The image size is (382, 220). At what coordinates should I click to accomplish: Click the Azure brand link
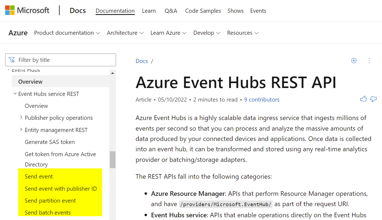[x=18, y=33]
